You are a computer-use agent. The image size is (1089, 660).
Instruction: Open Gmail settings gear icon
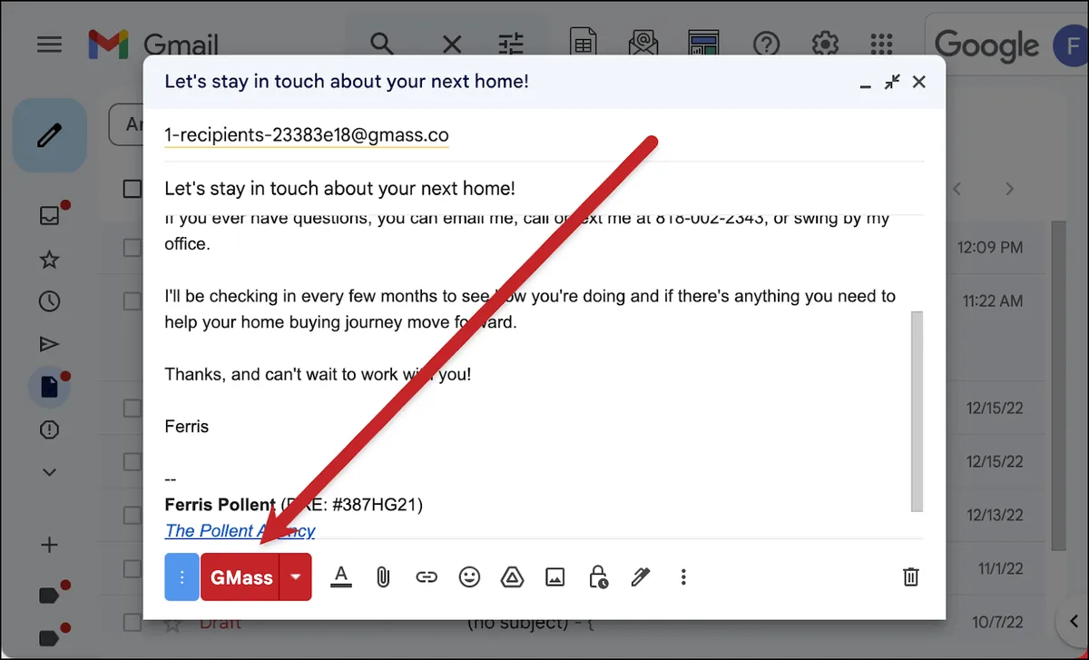click(824, 44)
